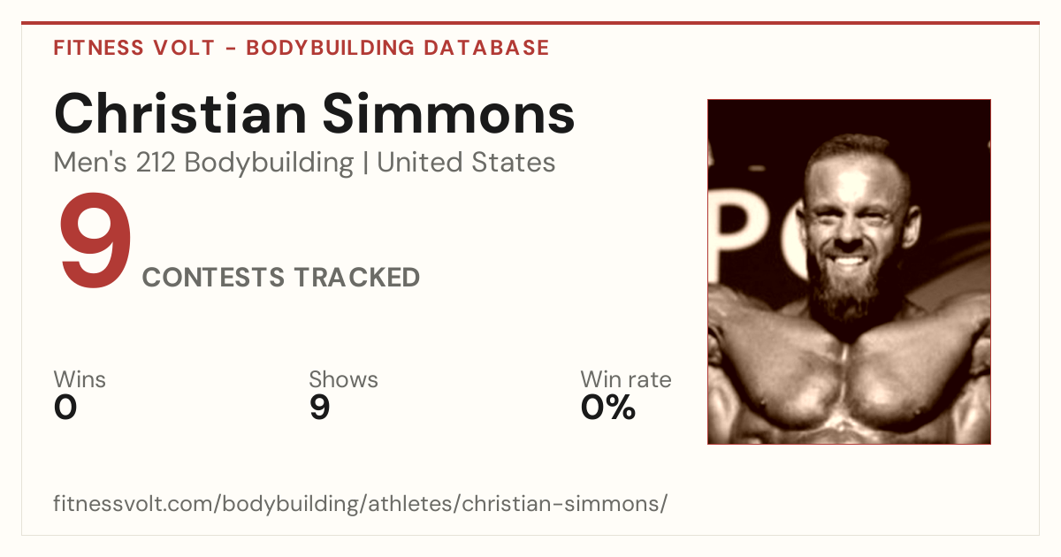Click the word Simmons in the heading

point(448,114)
